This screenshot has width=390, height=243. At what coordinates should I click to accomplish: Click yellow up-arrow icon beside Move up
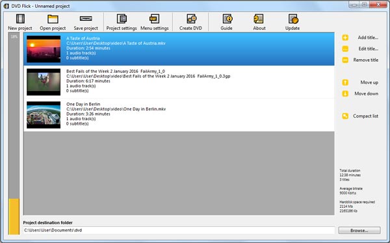pyautogui.click(x=345, y=83)
